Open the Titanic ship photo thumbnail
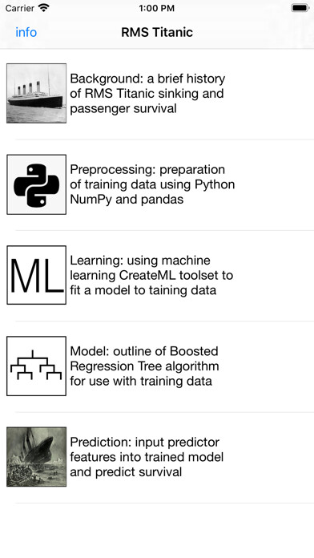Screen dimensions: 314x558 click(x=36, y=93)
